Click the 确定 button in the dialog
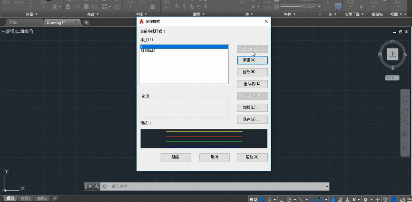This screenshot has height=202, width=412. point(176,157)
